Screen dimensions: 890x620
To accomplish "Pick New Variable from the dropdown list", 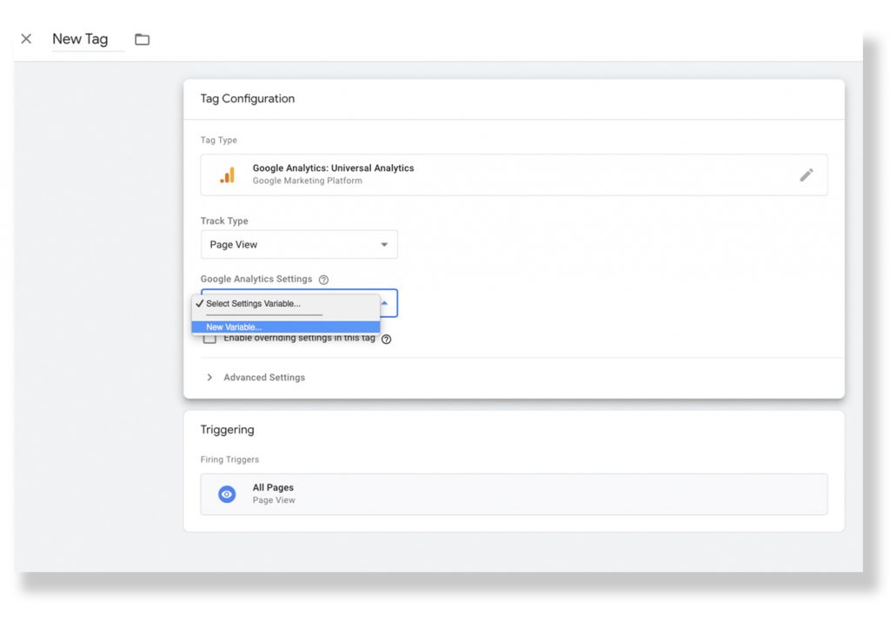I will 285,327.
